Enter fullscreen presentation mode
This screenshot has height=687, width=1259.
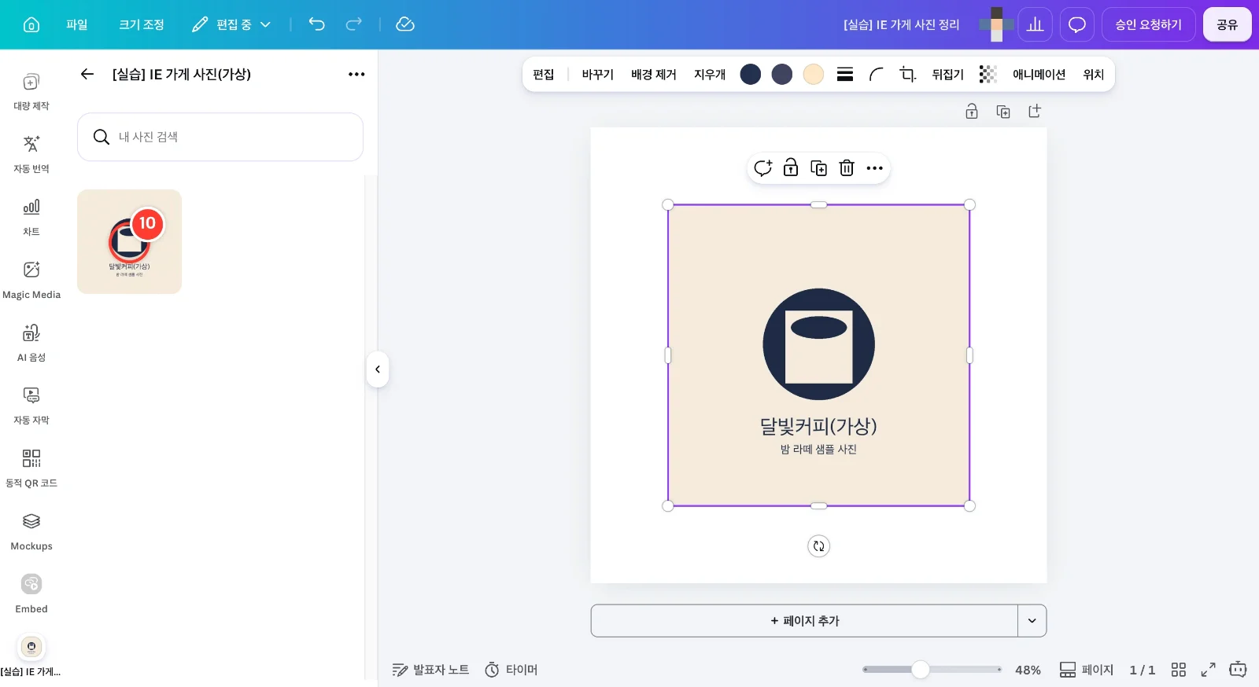[1209, 670]
